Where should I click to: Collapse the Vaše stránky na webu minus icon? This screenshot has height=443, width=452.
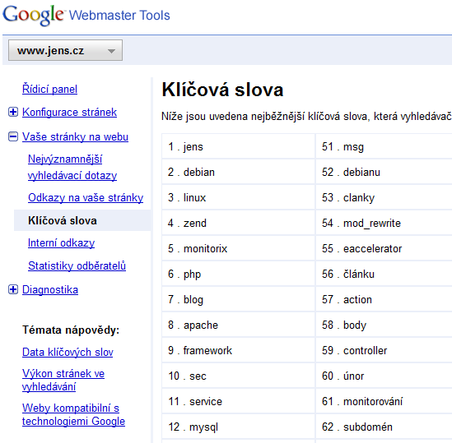click(13, 136)
